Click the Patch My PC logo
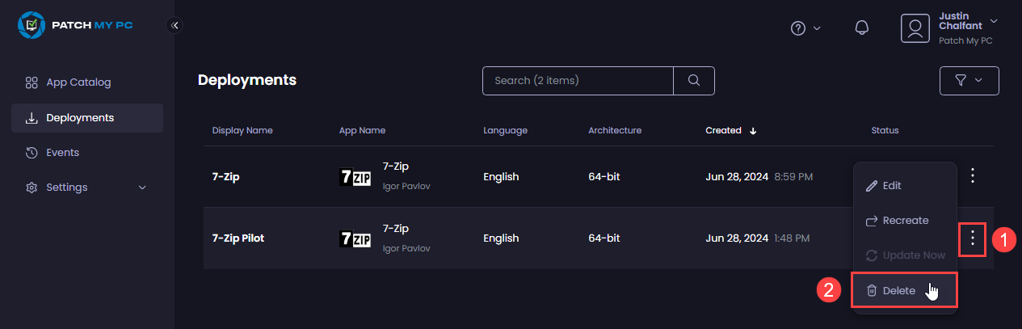The width and height of the screenshot is (1022, 329). point(75,25)
